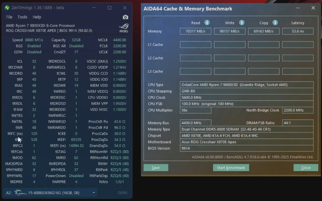Click the Memory Latency result field
The width and height of the screenshot is (322, 201).
pos(298,31)
